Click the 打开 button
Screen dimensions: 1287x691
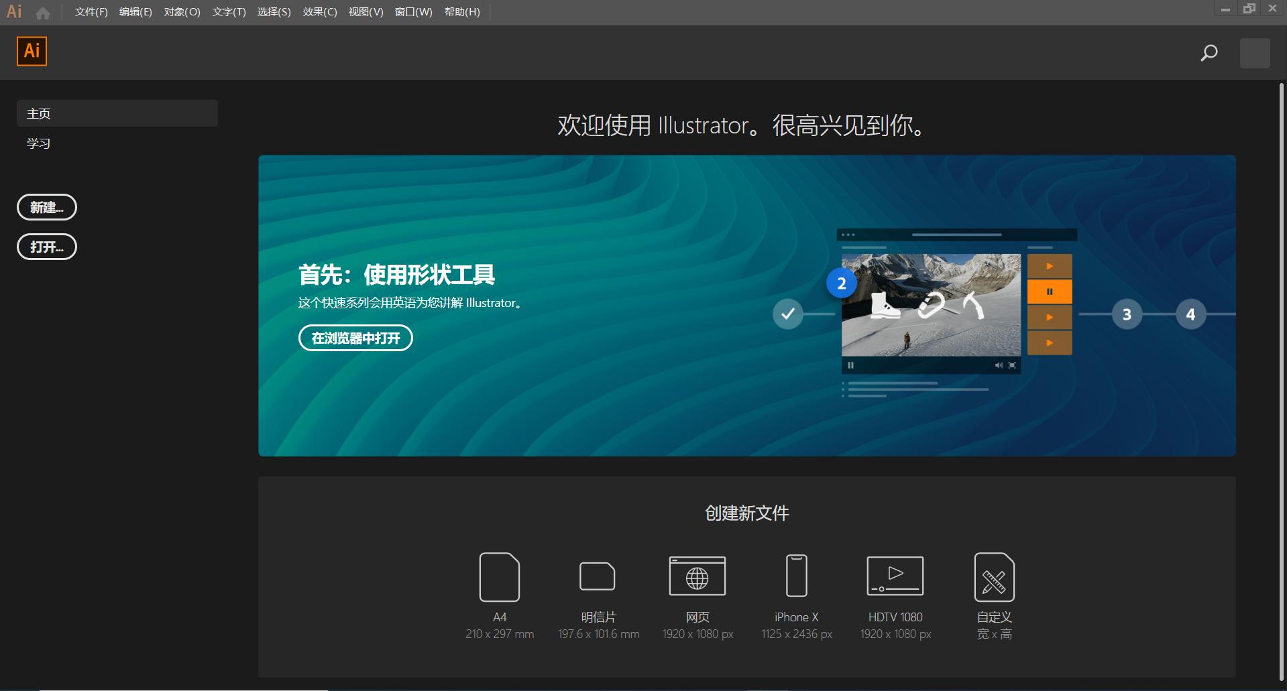[46, 247]
